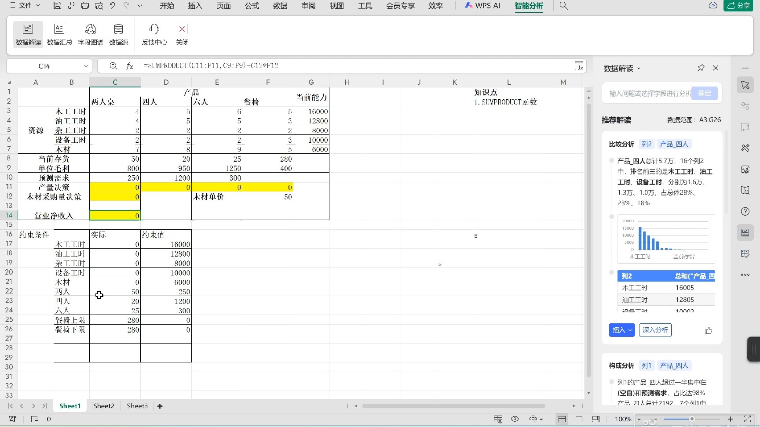This screenshot has width=760, height=427.
Task: Click the 确定 button in analysis panel
Action: 704,93
